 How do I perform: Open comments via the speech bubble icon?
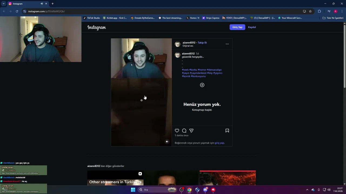coord(184,131)
